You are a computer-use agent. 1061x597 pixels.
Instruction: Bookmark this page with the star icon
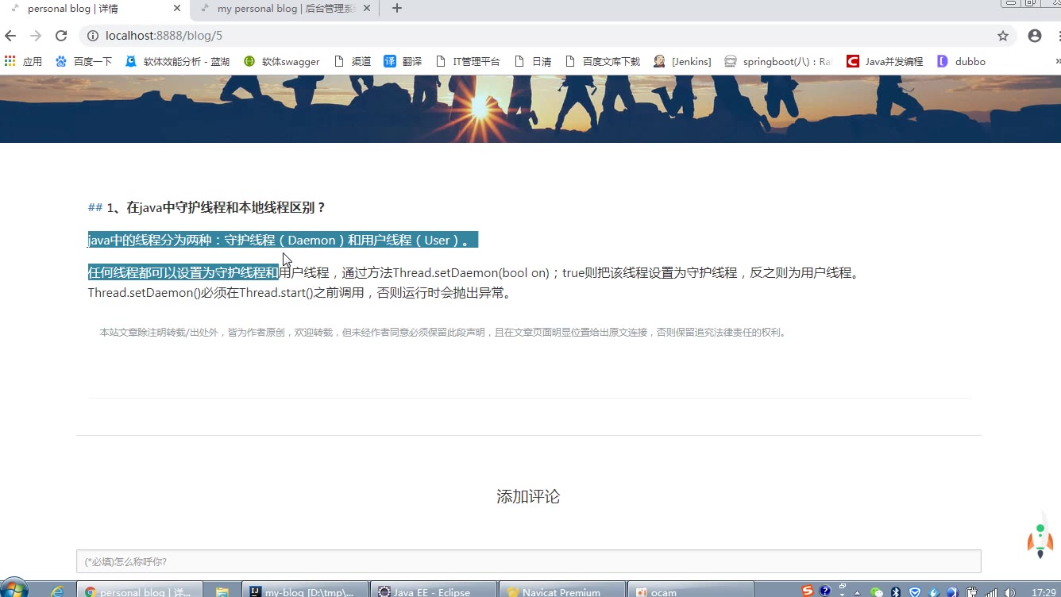(x=1003, y=36)
